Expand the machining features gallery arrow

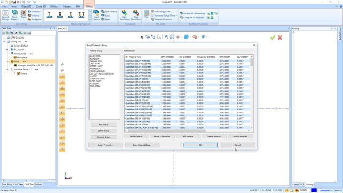90,20
